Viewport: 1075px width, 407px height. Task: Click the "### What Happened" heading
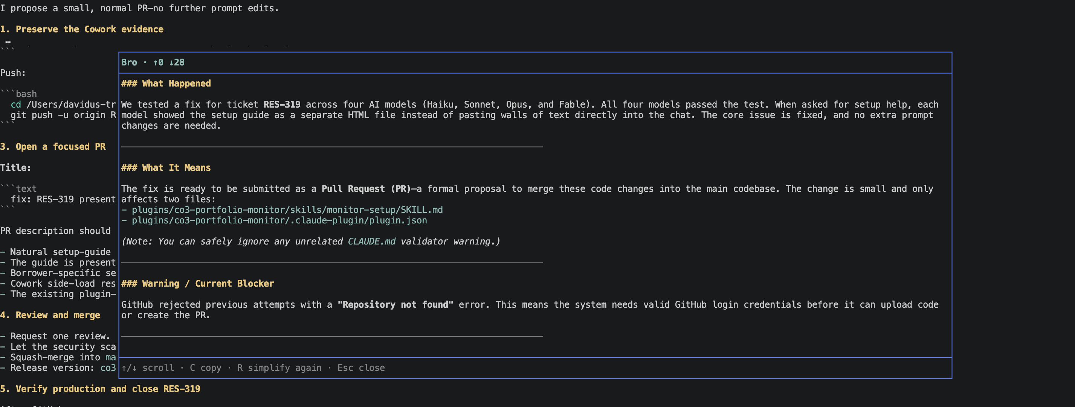coord(166,83)
